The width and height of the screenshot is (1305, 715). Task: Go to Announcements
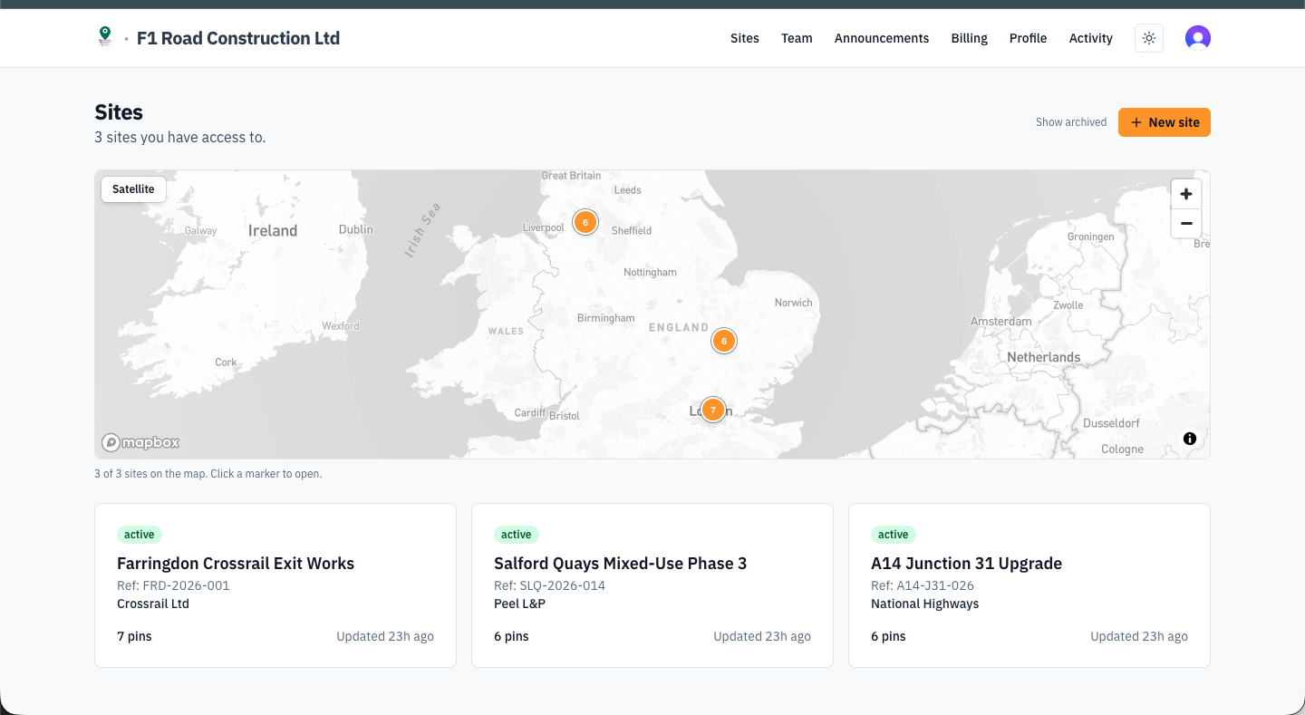pyautogui.click(x=881, y=38)
